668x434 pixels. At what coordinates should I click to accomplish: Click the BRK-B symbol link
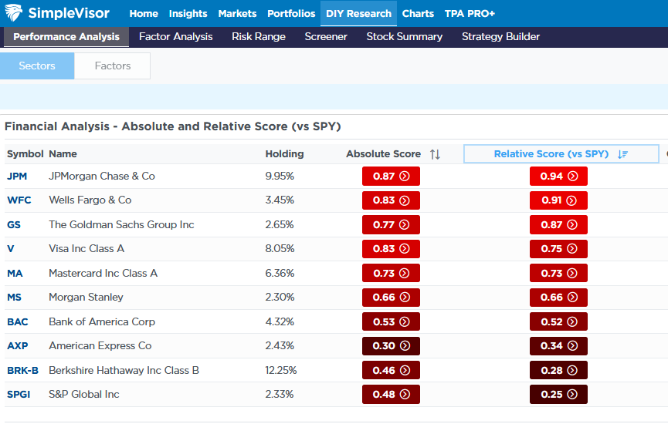[x=22, y=370]
